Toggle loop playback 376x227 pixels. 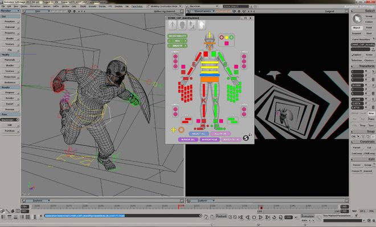tap(274, 217)
